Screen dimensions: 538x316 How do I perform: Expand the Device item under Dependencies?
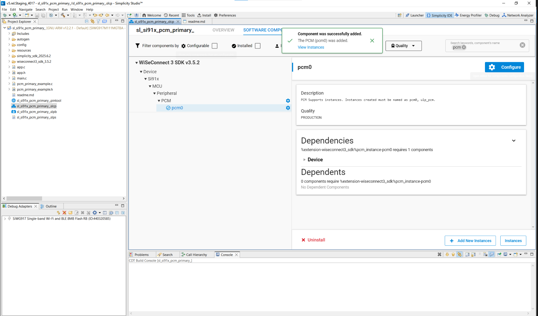click(x=304, y=160)
